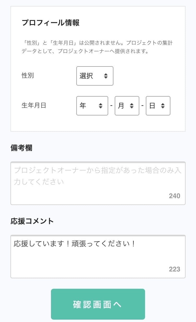Viewport: 196px width, 322px height.
Task: Click the 性別 field label
Action: pos(28,76)
